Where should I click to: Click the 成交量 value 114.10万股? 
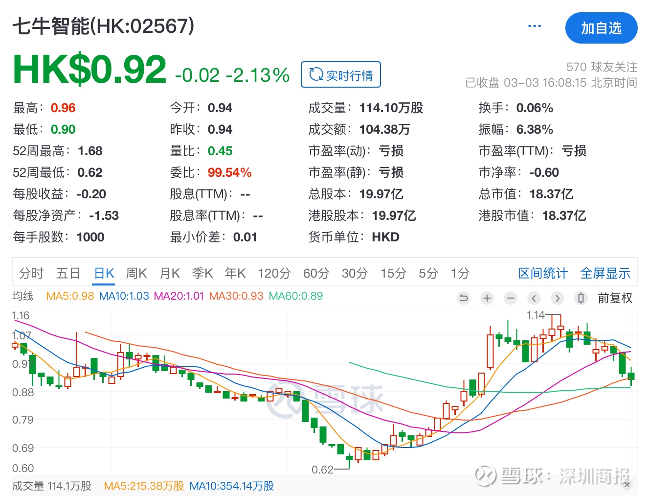(391, 108)
